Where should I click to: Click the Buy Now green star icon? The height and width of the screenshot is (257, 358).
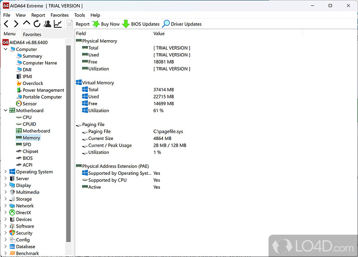(96, 24)
